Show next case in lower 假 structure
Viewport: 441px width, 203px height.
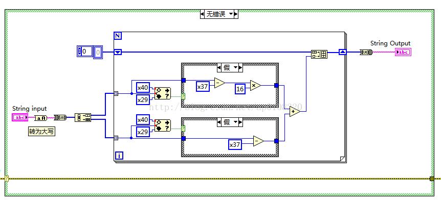pos(240,122)
